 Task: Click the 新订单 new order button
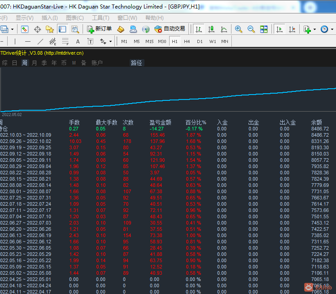tap(100, 29)
